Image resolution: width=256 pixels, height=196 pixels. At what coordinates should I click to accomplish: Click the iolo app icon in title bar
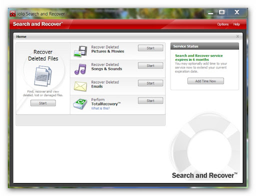click(x=12, y=14)
